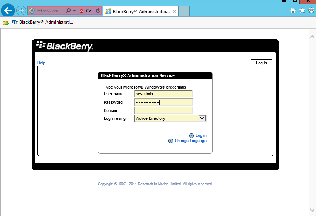Click the Log in link
Image resolution: width=316 pixels, height=216 pixels.
coord(201,135)
